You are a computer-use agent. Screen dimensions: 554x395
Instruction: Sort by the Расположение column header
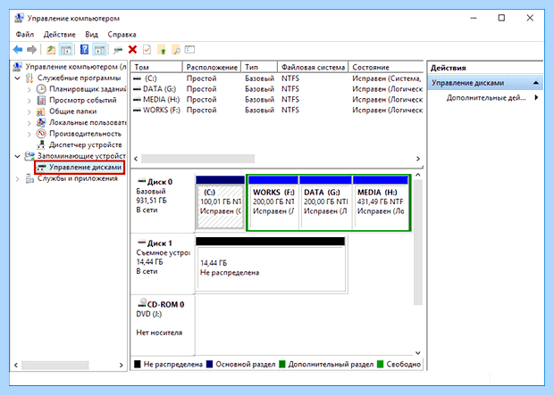pos(212,67)
